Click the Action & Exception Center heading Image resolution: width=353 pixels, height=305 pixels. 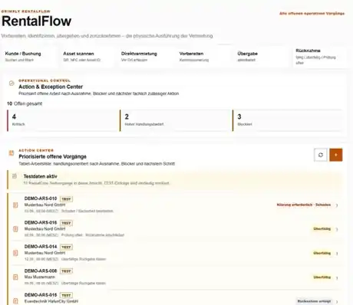[x=51, y=87]
